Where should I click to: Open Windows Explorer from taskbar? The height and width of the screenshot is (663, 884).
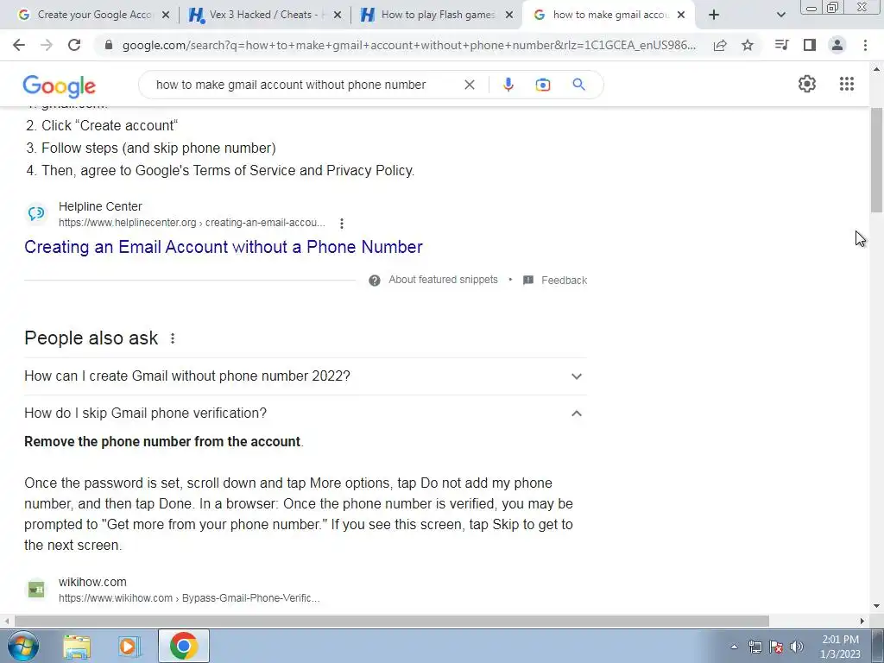click(77, 646)
